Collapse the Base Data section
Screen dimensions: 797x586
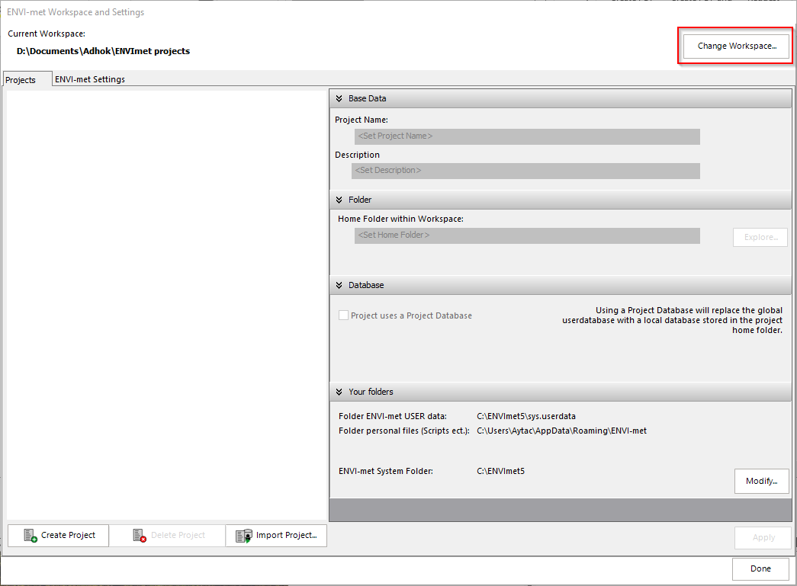point(339,98)
